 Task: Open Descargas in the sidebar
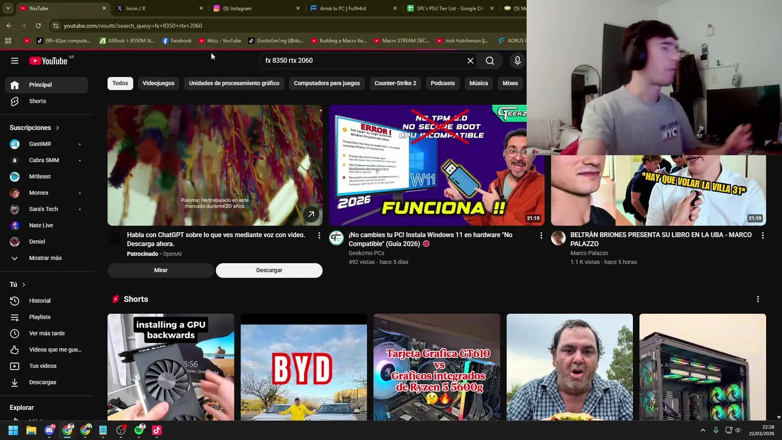(46, 382)
